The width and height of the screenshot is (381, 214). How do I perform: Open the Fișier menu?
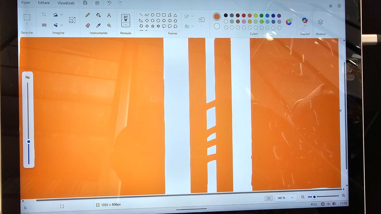pyautogui.click(x=26, y=2)
